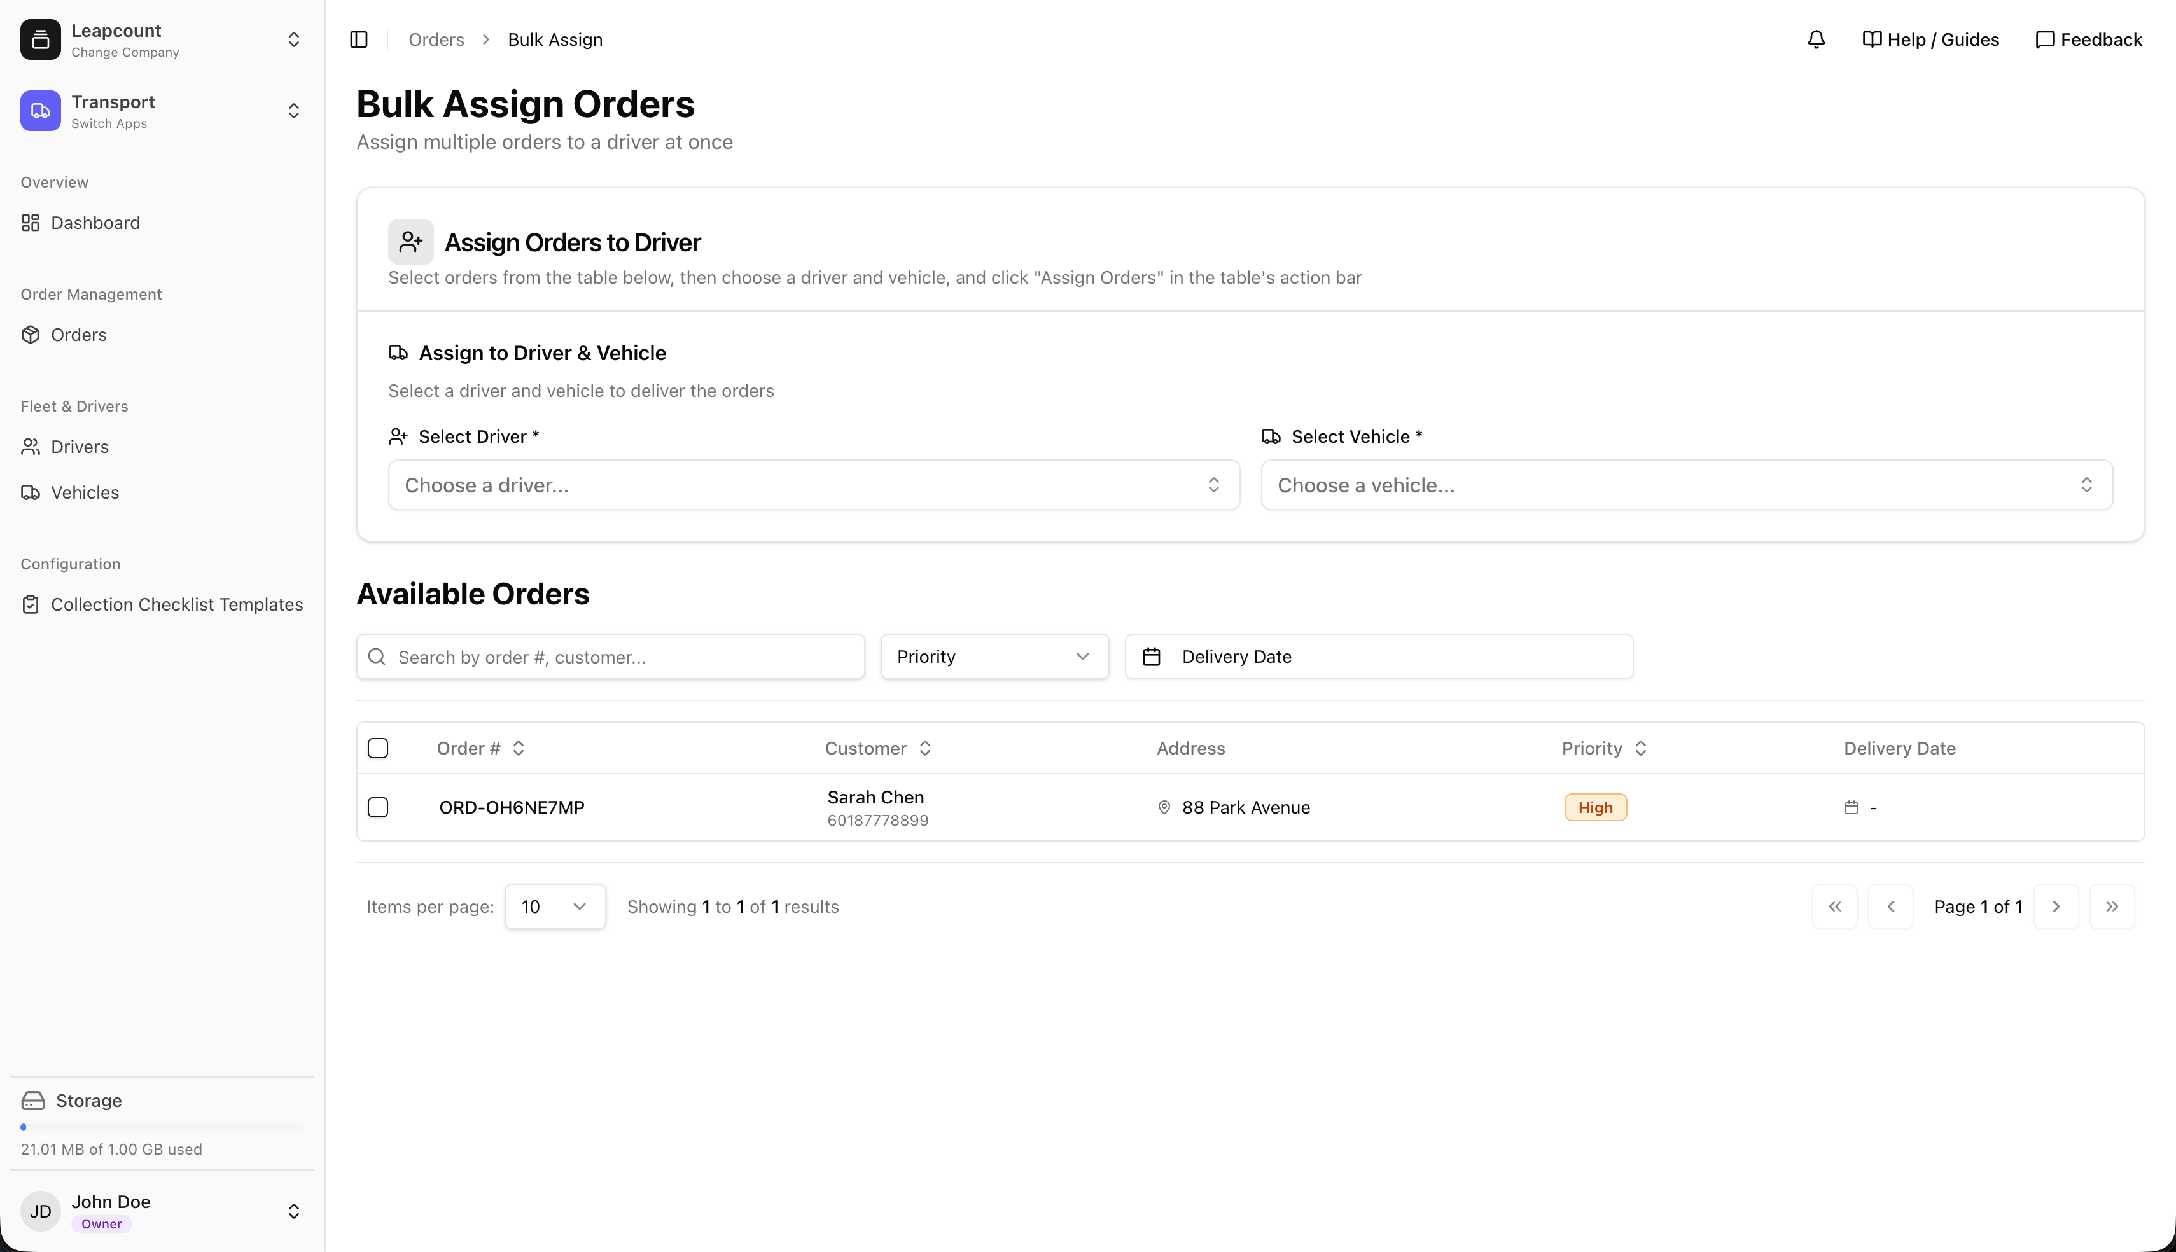Click order number ORD-OH6NE7MP
2176x1252 pixels.
[x=512, y=807]
